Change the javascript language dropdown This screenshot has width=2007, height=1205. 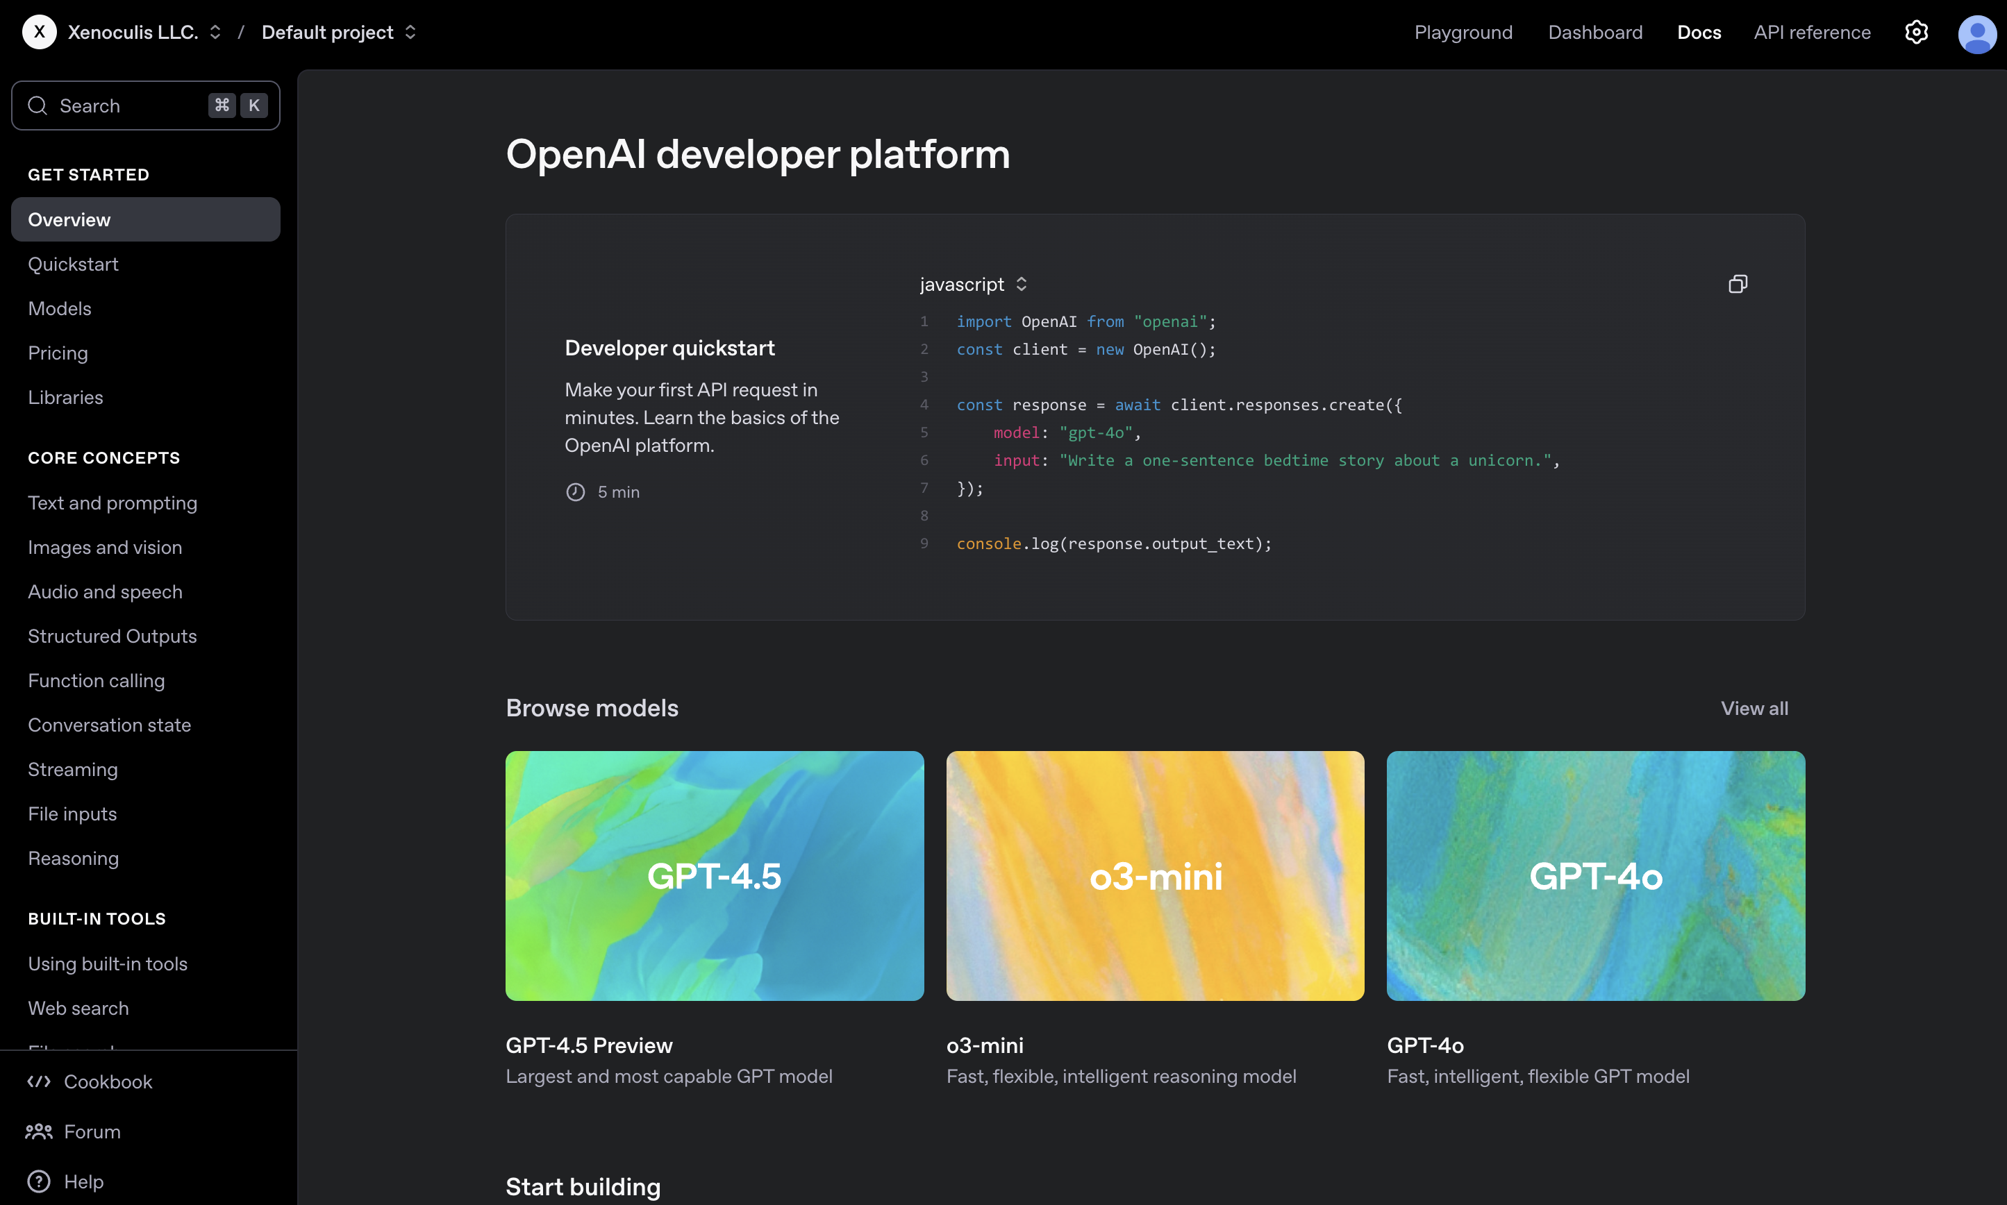[x=973, y=284]
